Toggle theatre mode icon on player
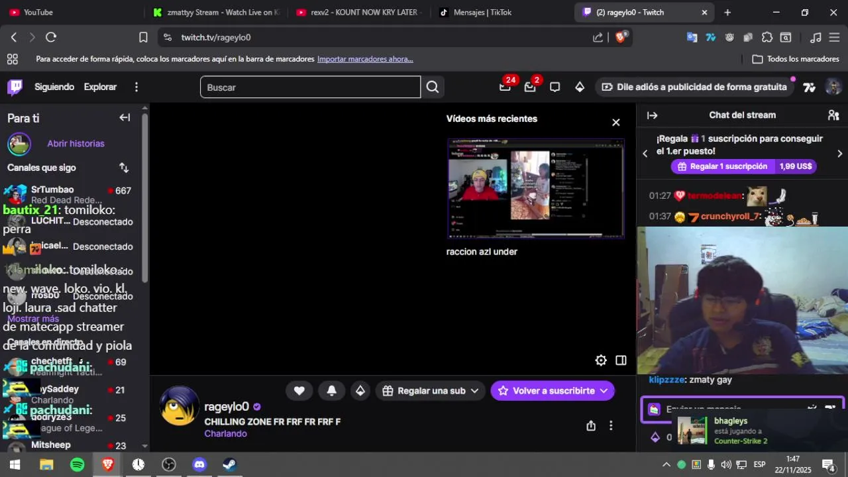The height and width of the screenshot is (477, 848). tap(621, 360)
